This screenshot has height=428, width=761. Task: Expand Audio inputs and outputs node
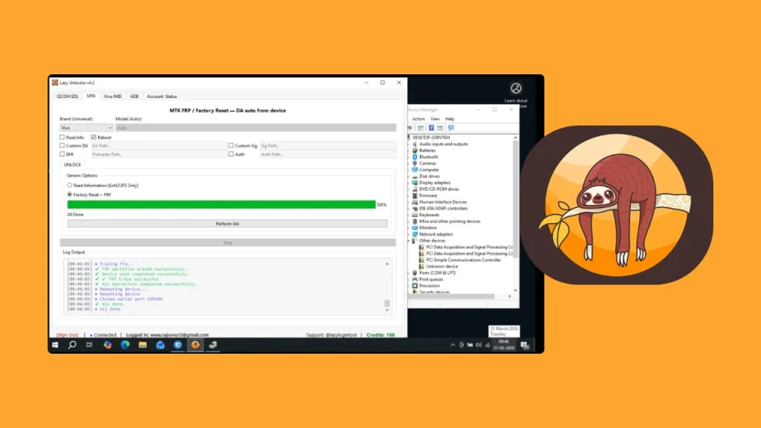pyautogui.click(x=409, y=144)
